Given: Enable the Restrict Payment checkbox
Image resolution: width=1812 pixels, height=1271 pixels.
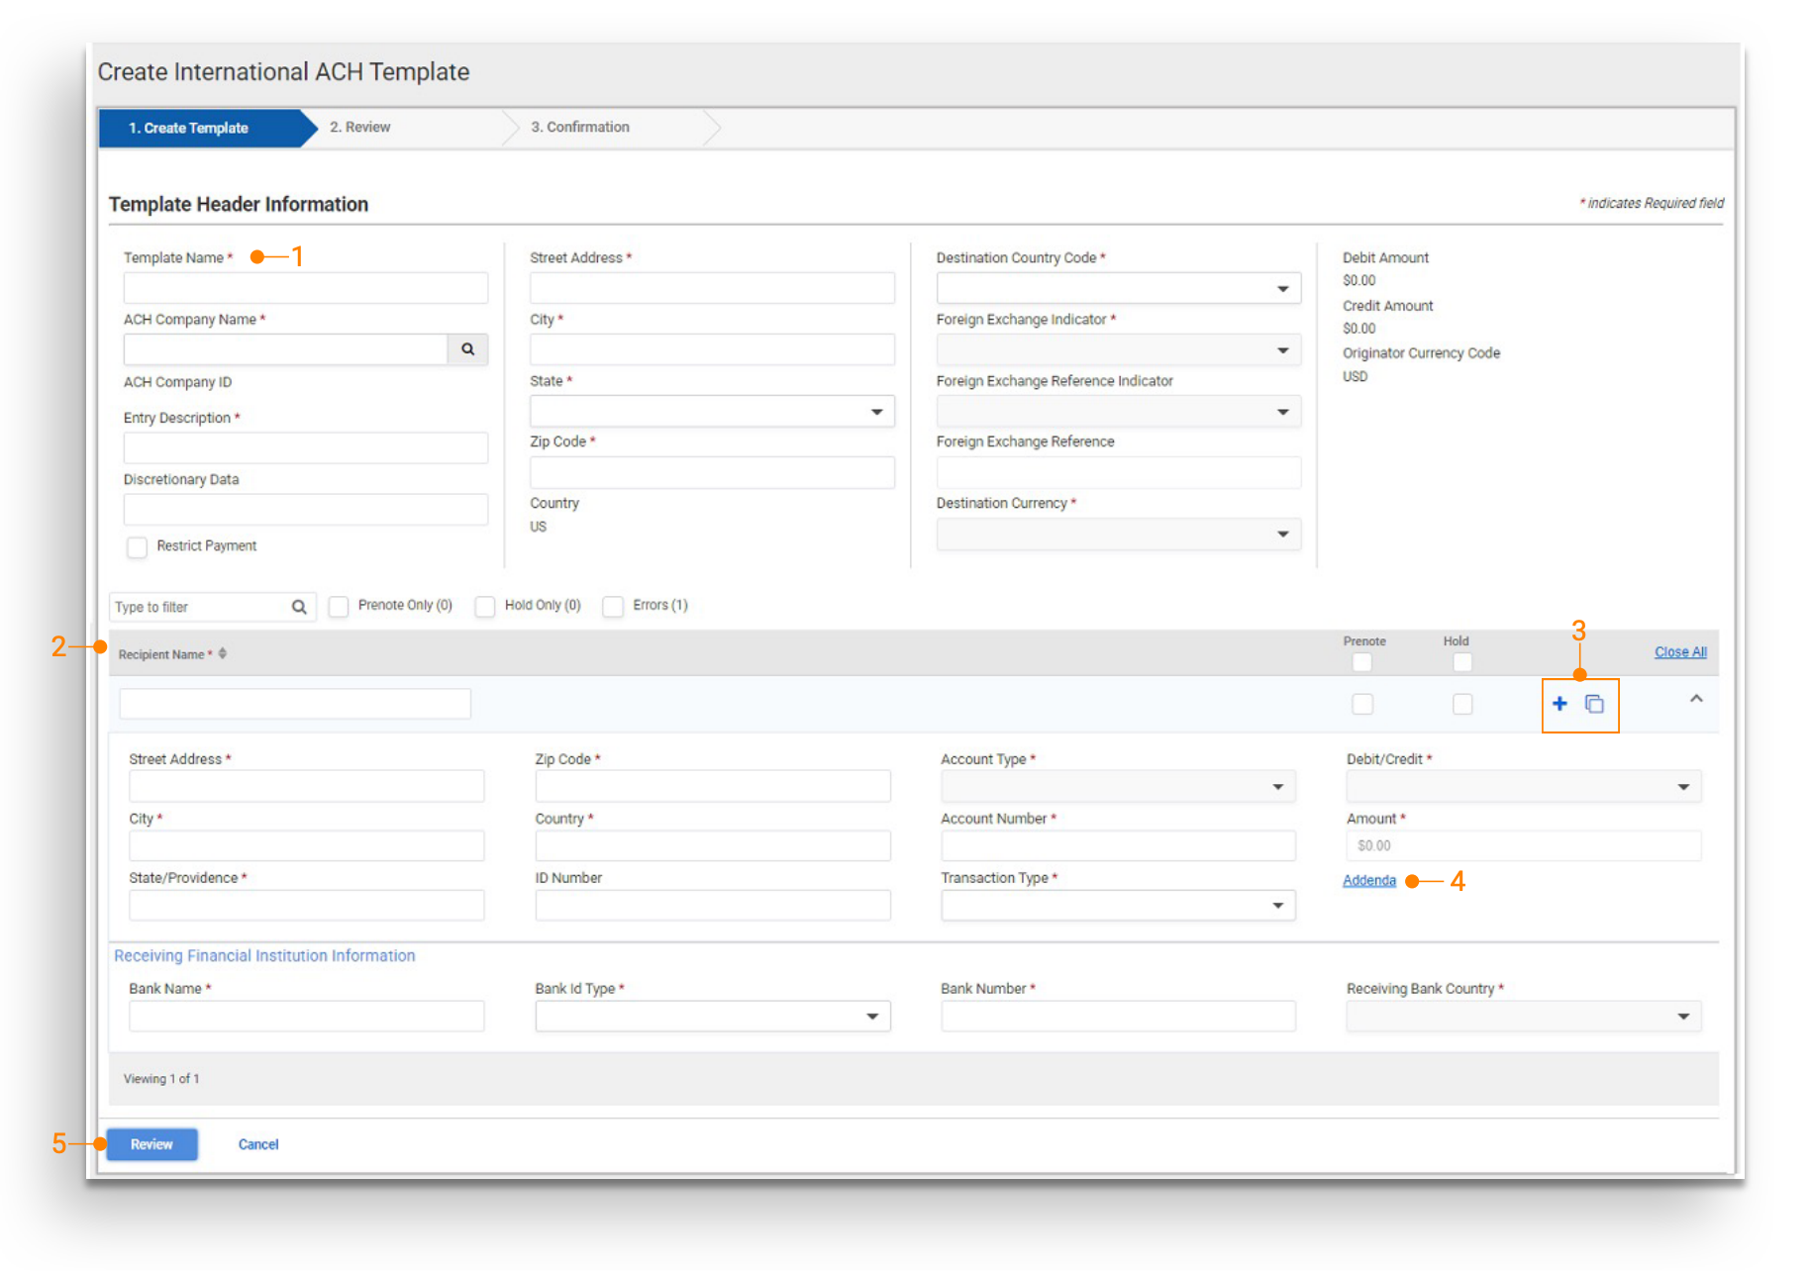Looking at the screenshot, I should pyautogui.click(x=138, y=547).
